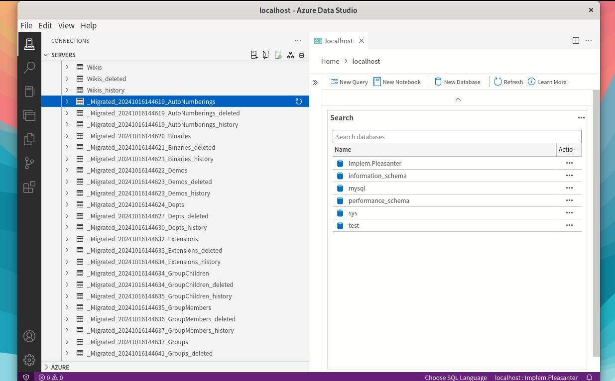Image resolution: width=615 pixels, height=381 pixels.
Task: Expand the double-chevron toolbar toggle
Action: 315,83
